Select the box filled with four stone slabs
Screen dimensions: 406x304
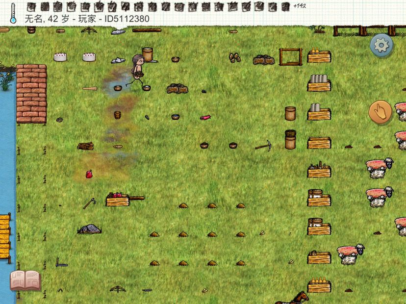pyautogui.click(x=319, y=83)
